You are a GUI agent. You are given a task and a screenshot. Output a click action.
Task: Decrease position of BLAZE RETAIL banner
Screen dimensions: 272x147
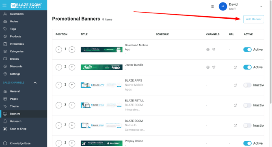[x=59, y=105]
